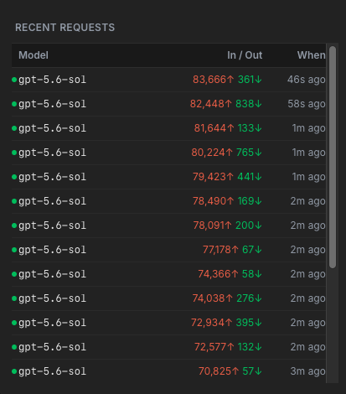Select the request with 82,448 input tokens
Screen dimensions: 346x394
tap(168, 104)
